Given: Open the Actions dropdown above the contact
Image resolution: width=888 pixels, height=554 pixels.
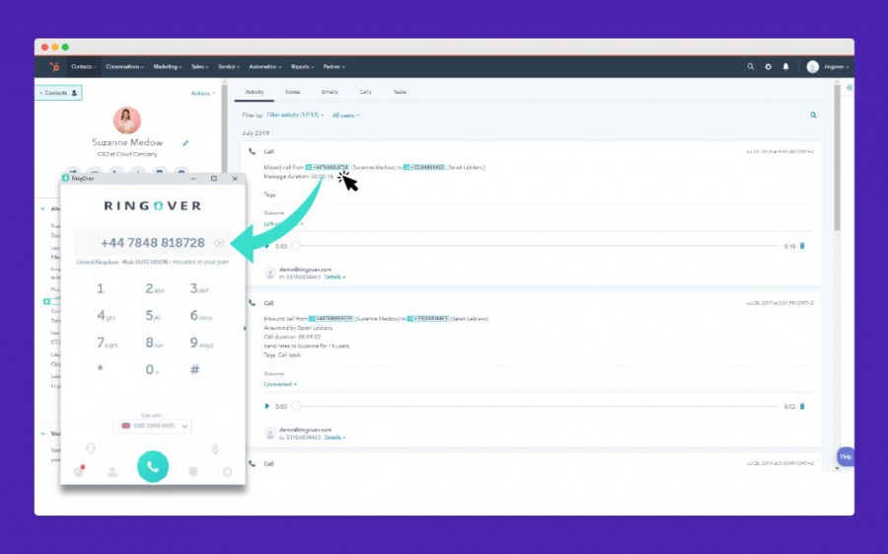Looking at the screenshot, I should [x=202, y=93].
